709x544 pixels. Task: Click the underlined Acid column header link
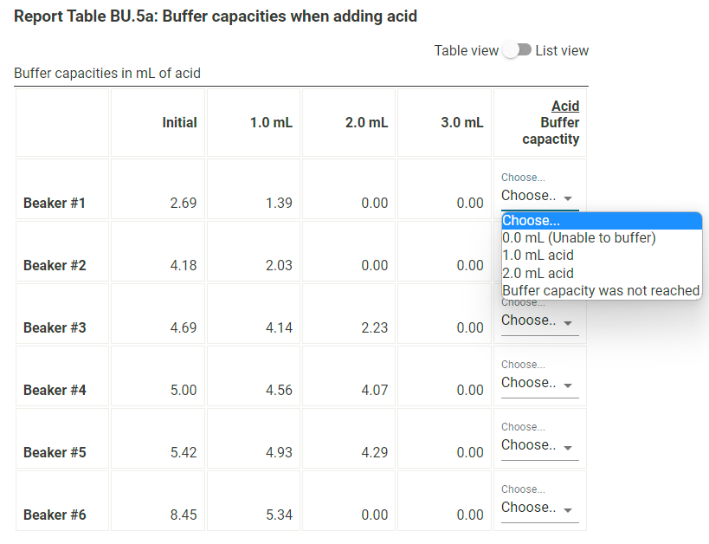565,106
